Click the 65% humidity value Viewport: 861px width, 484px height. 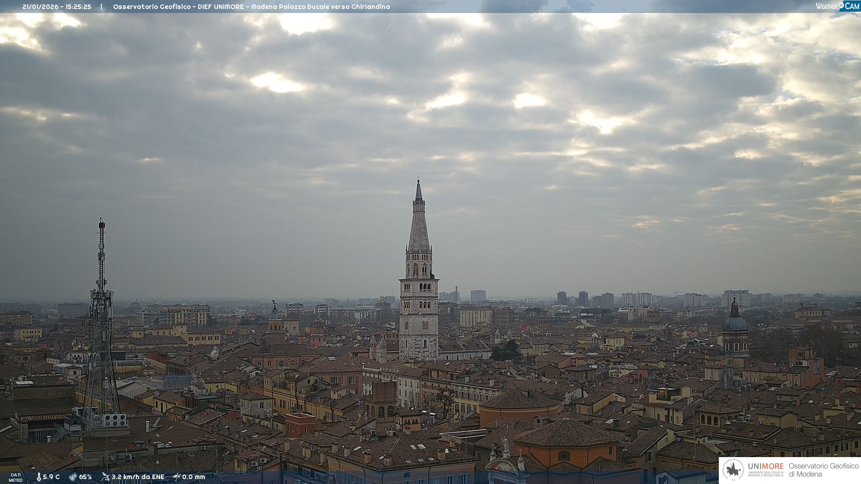pyautogui.click(x=85, y=477)
